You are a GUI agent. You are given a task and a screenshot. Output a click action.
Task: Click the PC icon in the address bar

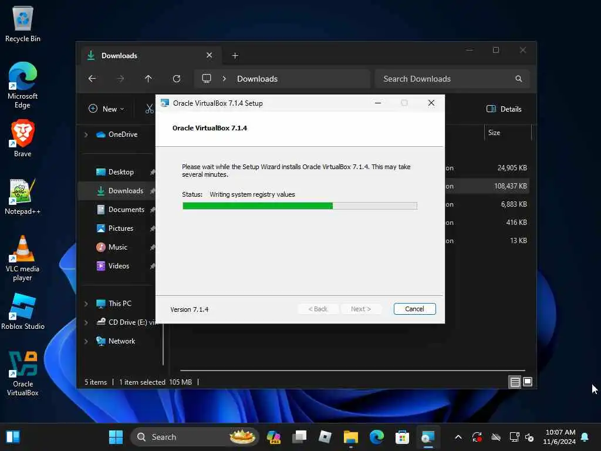click(207, 79)
